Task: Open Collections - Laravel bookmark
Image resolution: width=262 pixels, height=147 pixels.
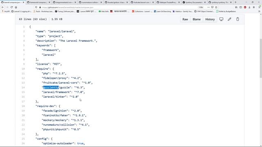Action: 142,11
